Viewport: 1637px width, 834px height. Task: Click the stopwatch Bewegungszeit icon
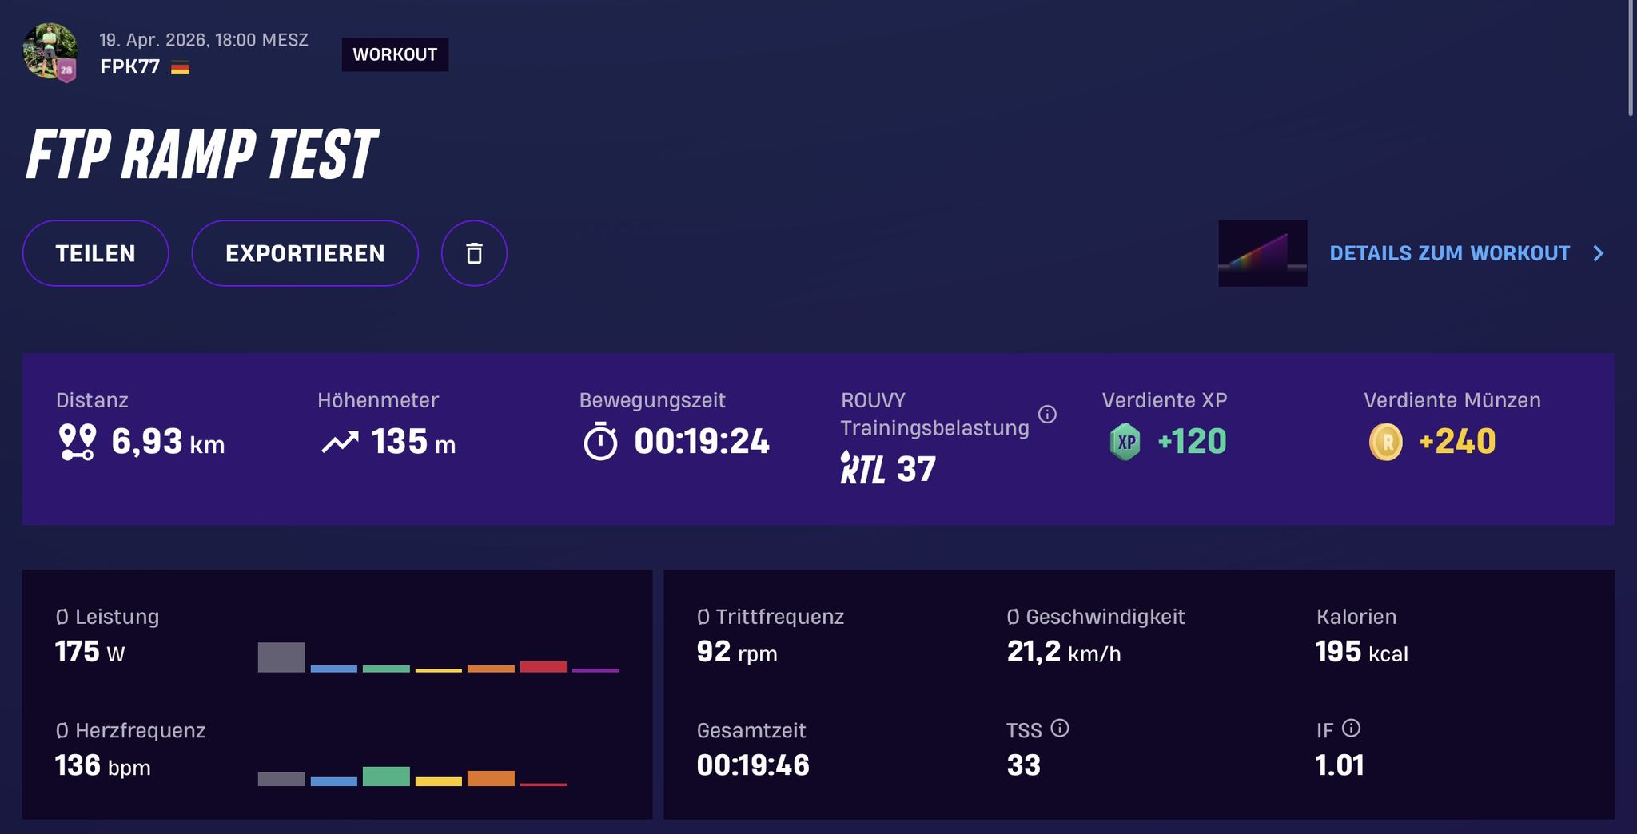tap(600, 441)
